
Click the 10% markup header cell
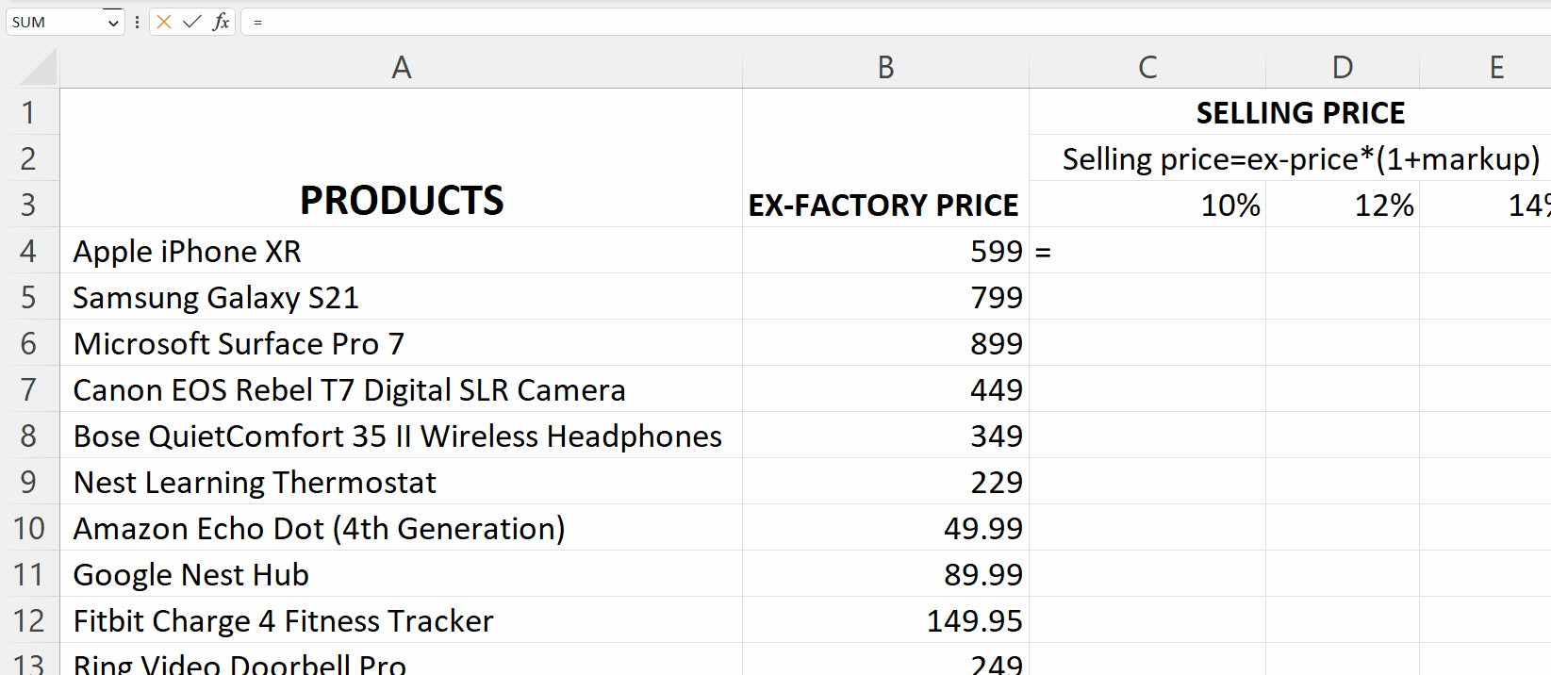[x=1147, y=205]
